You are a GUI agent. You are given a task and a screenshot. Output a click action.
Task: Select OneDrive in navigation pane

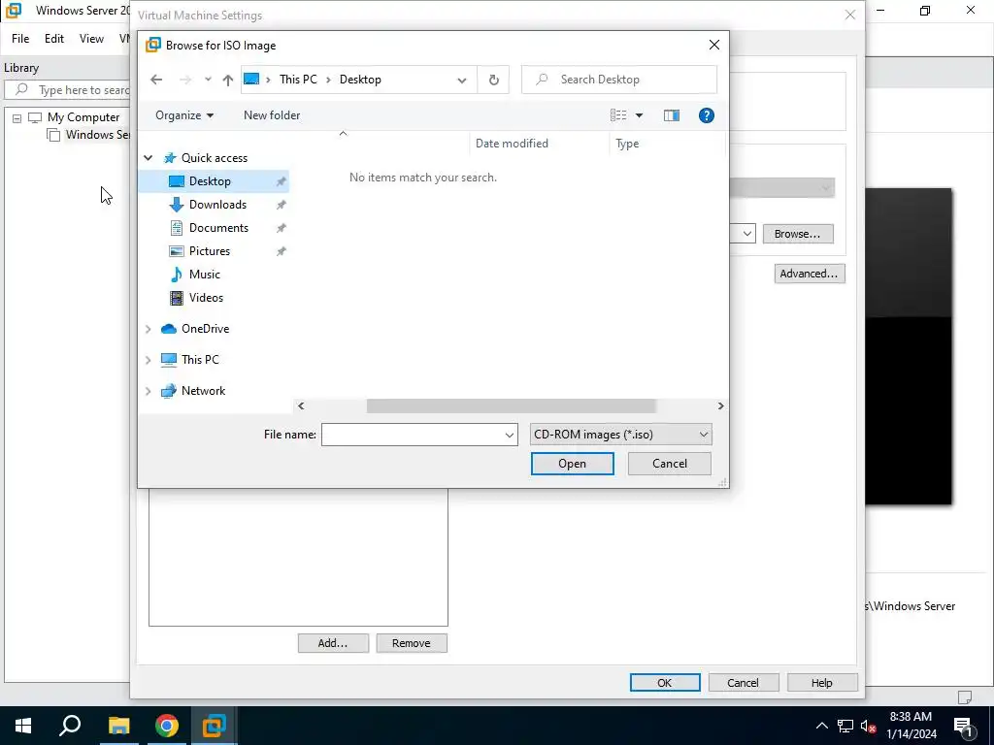[205, 329]
